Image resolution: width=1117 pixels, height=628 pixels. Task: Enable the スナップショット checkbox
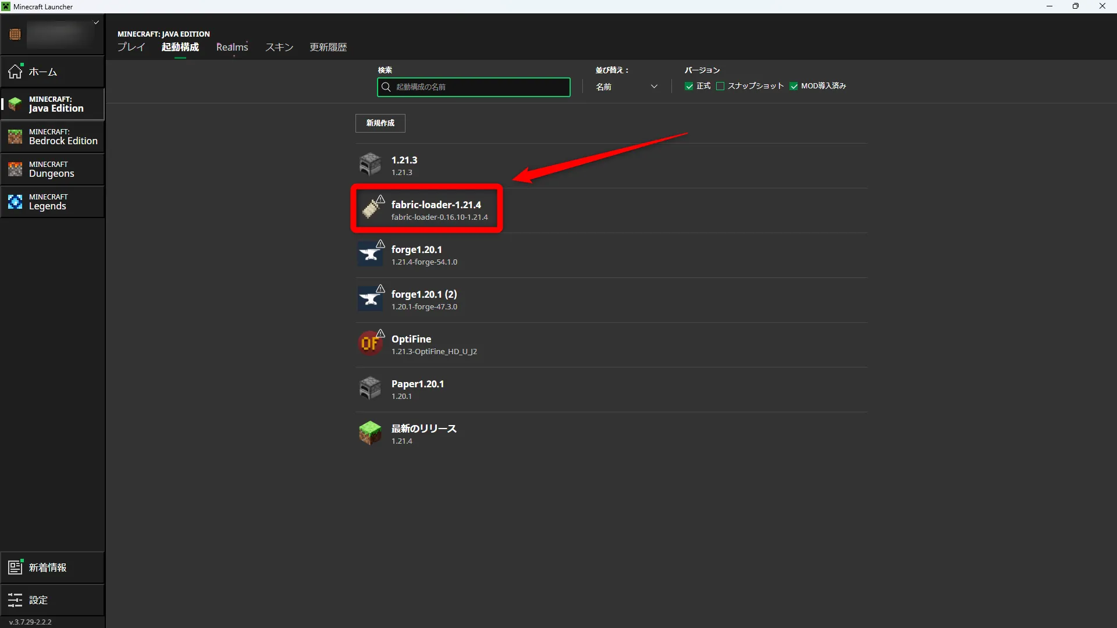click(x=720, y=86)
